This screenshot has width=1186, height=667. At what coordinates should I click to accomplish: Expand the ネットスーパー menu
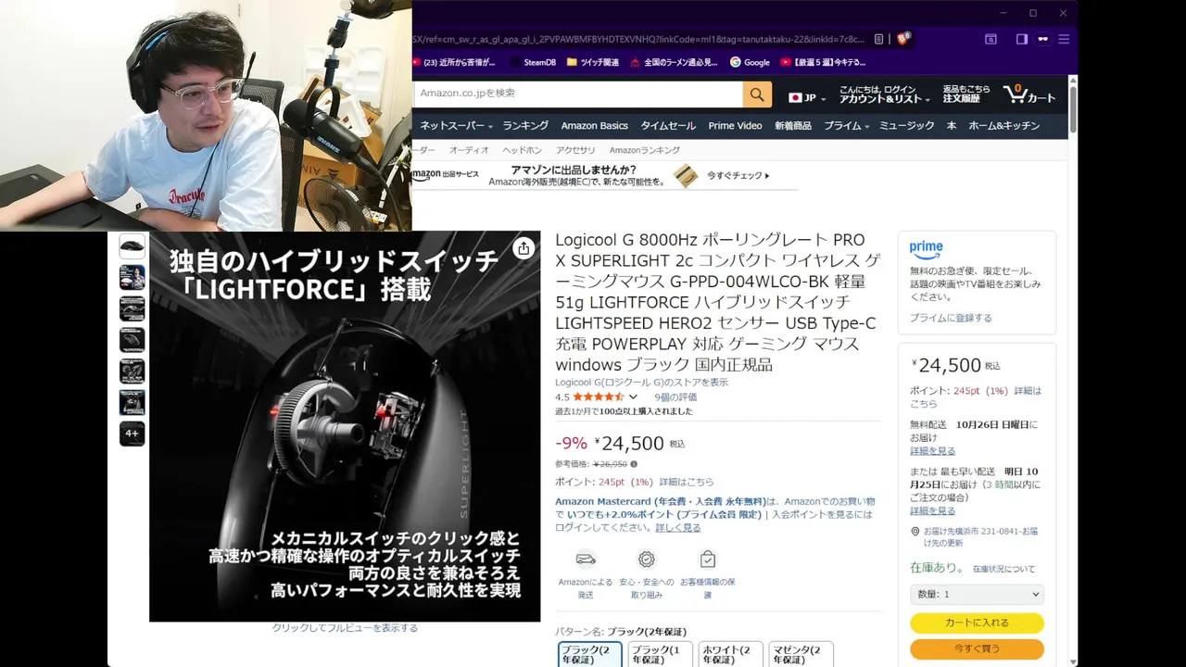click(457, 125)
